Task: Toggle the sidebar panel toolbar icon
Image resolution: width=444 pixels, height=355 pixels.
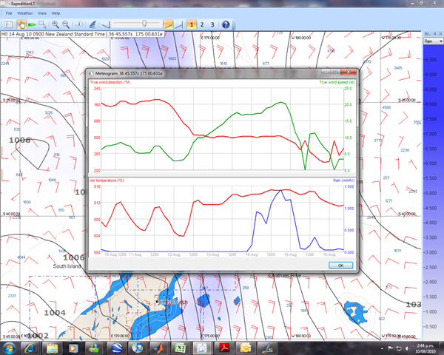Action: tap(8, 24)
